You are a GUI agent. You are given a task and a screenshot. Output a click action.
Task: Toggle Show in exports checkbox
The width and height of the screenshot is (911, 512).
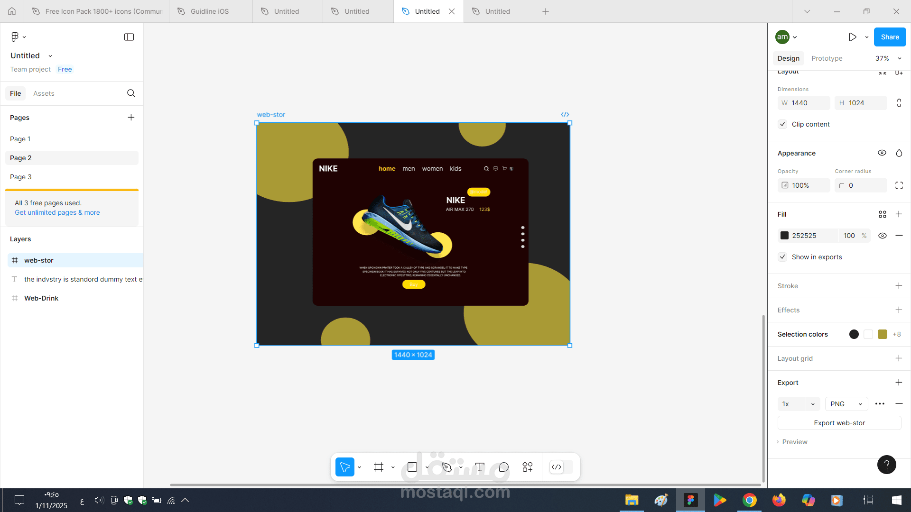pos(782,257)
